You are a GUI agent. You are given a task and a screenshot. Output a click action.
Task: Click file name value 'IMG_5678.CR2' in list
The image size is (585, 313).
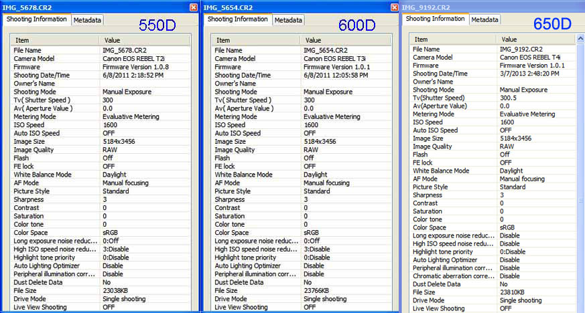pos(125,50)
